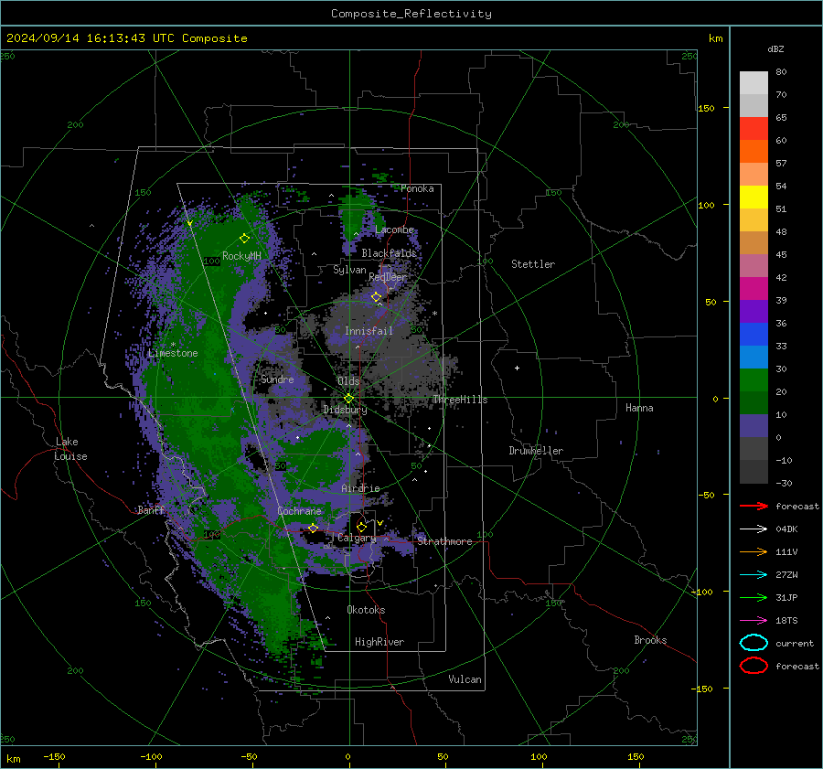Viewport: 823px width, 769px height.
Task: Click the Didsbury city label
Action: click(346, 410)
